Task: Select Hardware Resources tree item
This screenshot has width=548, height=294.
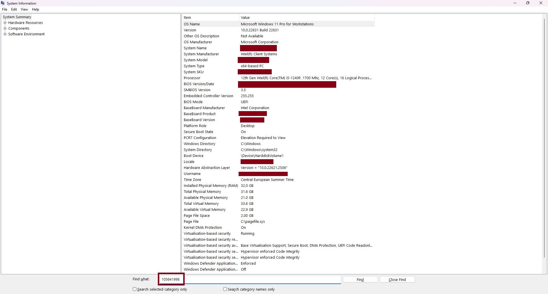Action: click(x=25, y=23)
